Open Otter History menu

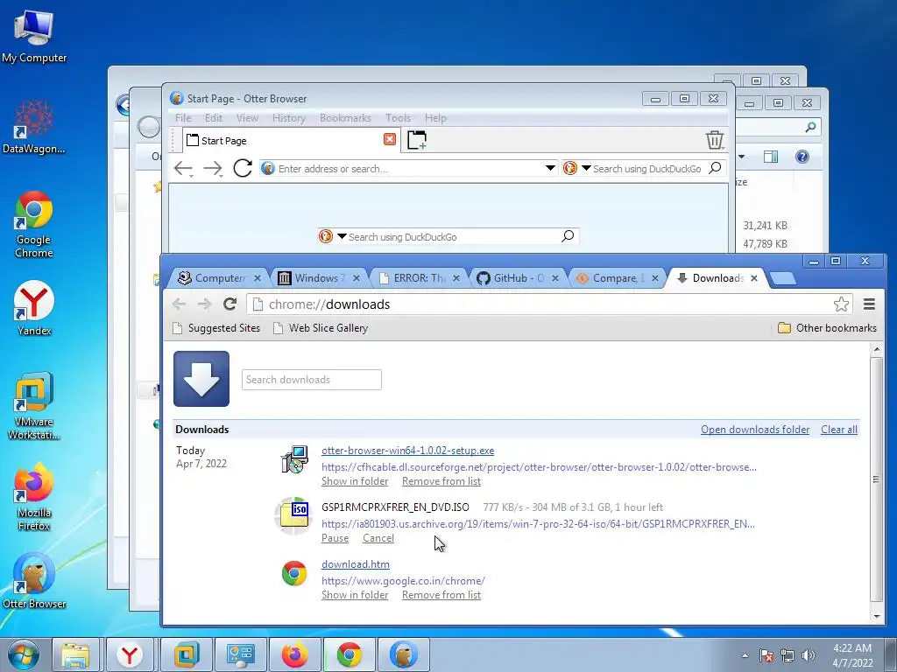tap(289, 118)
